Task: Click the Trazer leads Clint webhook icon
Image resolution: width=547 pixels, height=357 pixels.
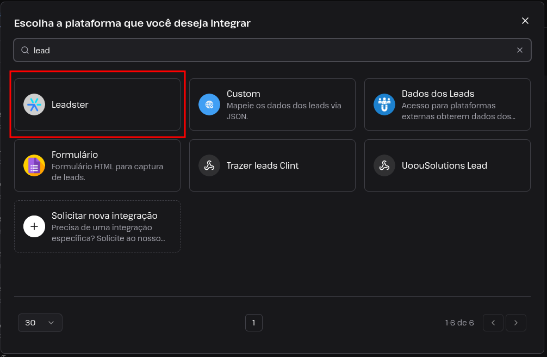Action: pyautogui.click(x=209, y=165)
